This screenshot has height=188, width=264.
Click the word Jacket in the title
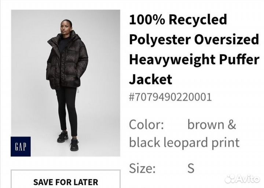[x=151, y=79]
